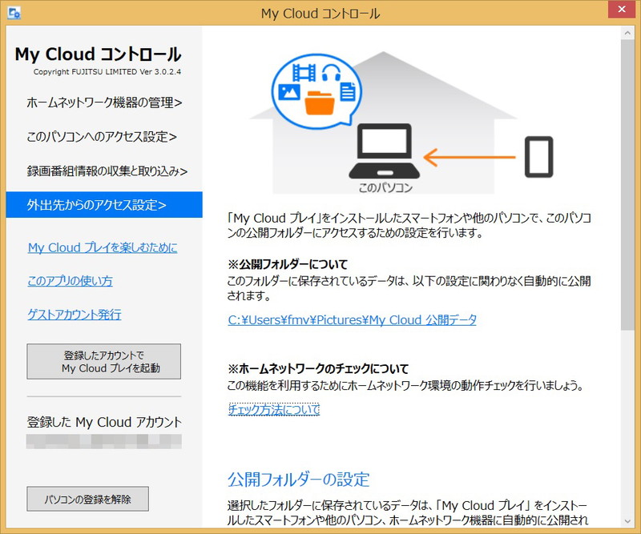641x534 pixels.
Task: Click the photo icon in the bubble
Action: [289, 92]
